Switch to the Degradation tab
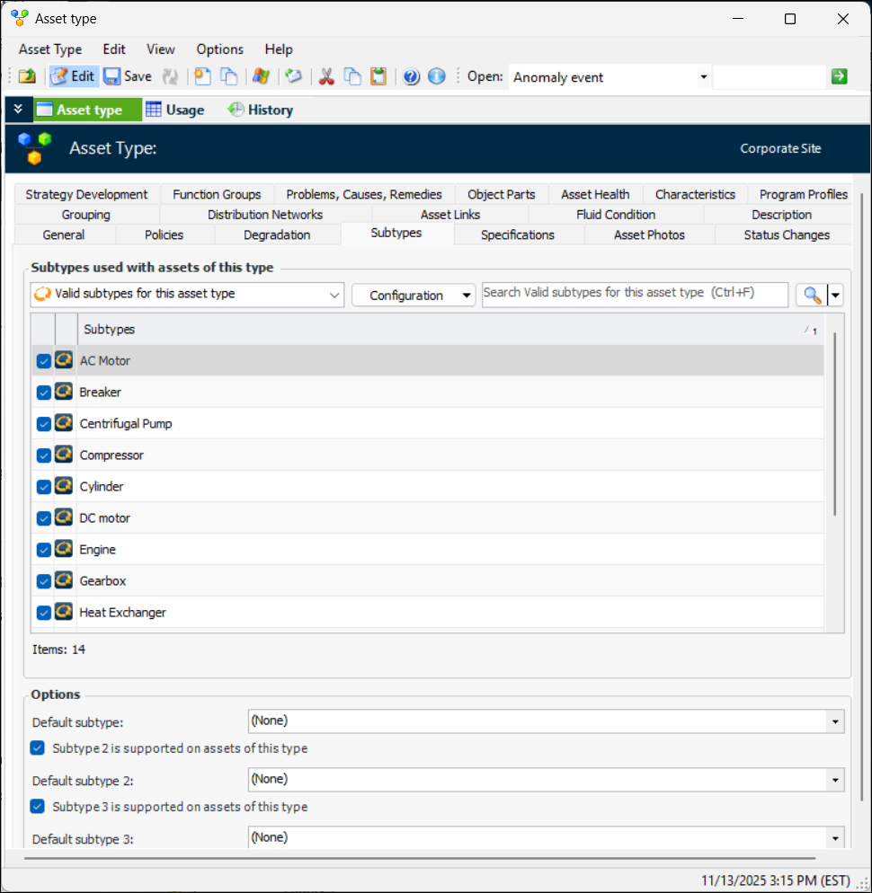Screen dimensions: 872x893 [x=277, y=235]
